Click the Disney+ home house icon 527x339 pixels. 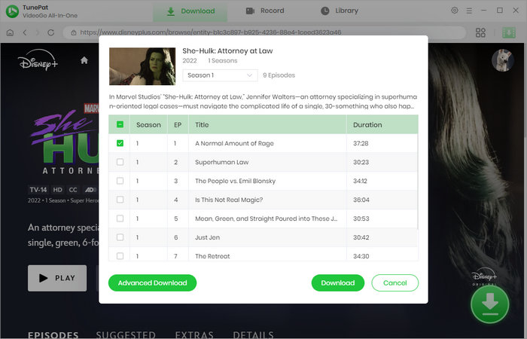tap(84, 60)
